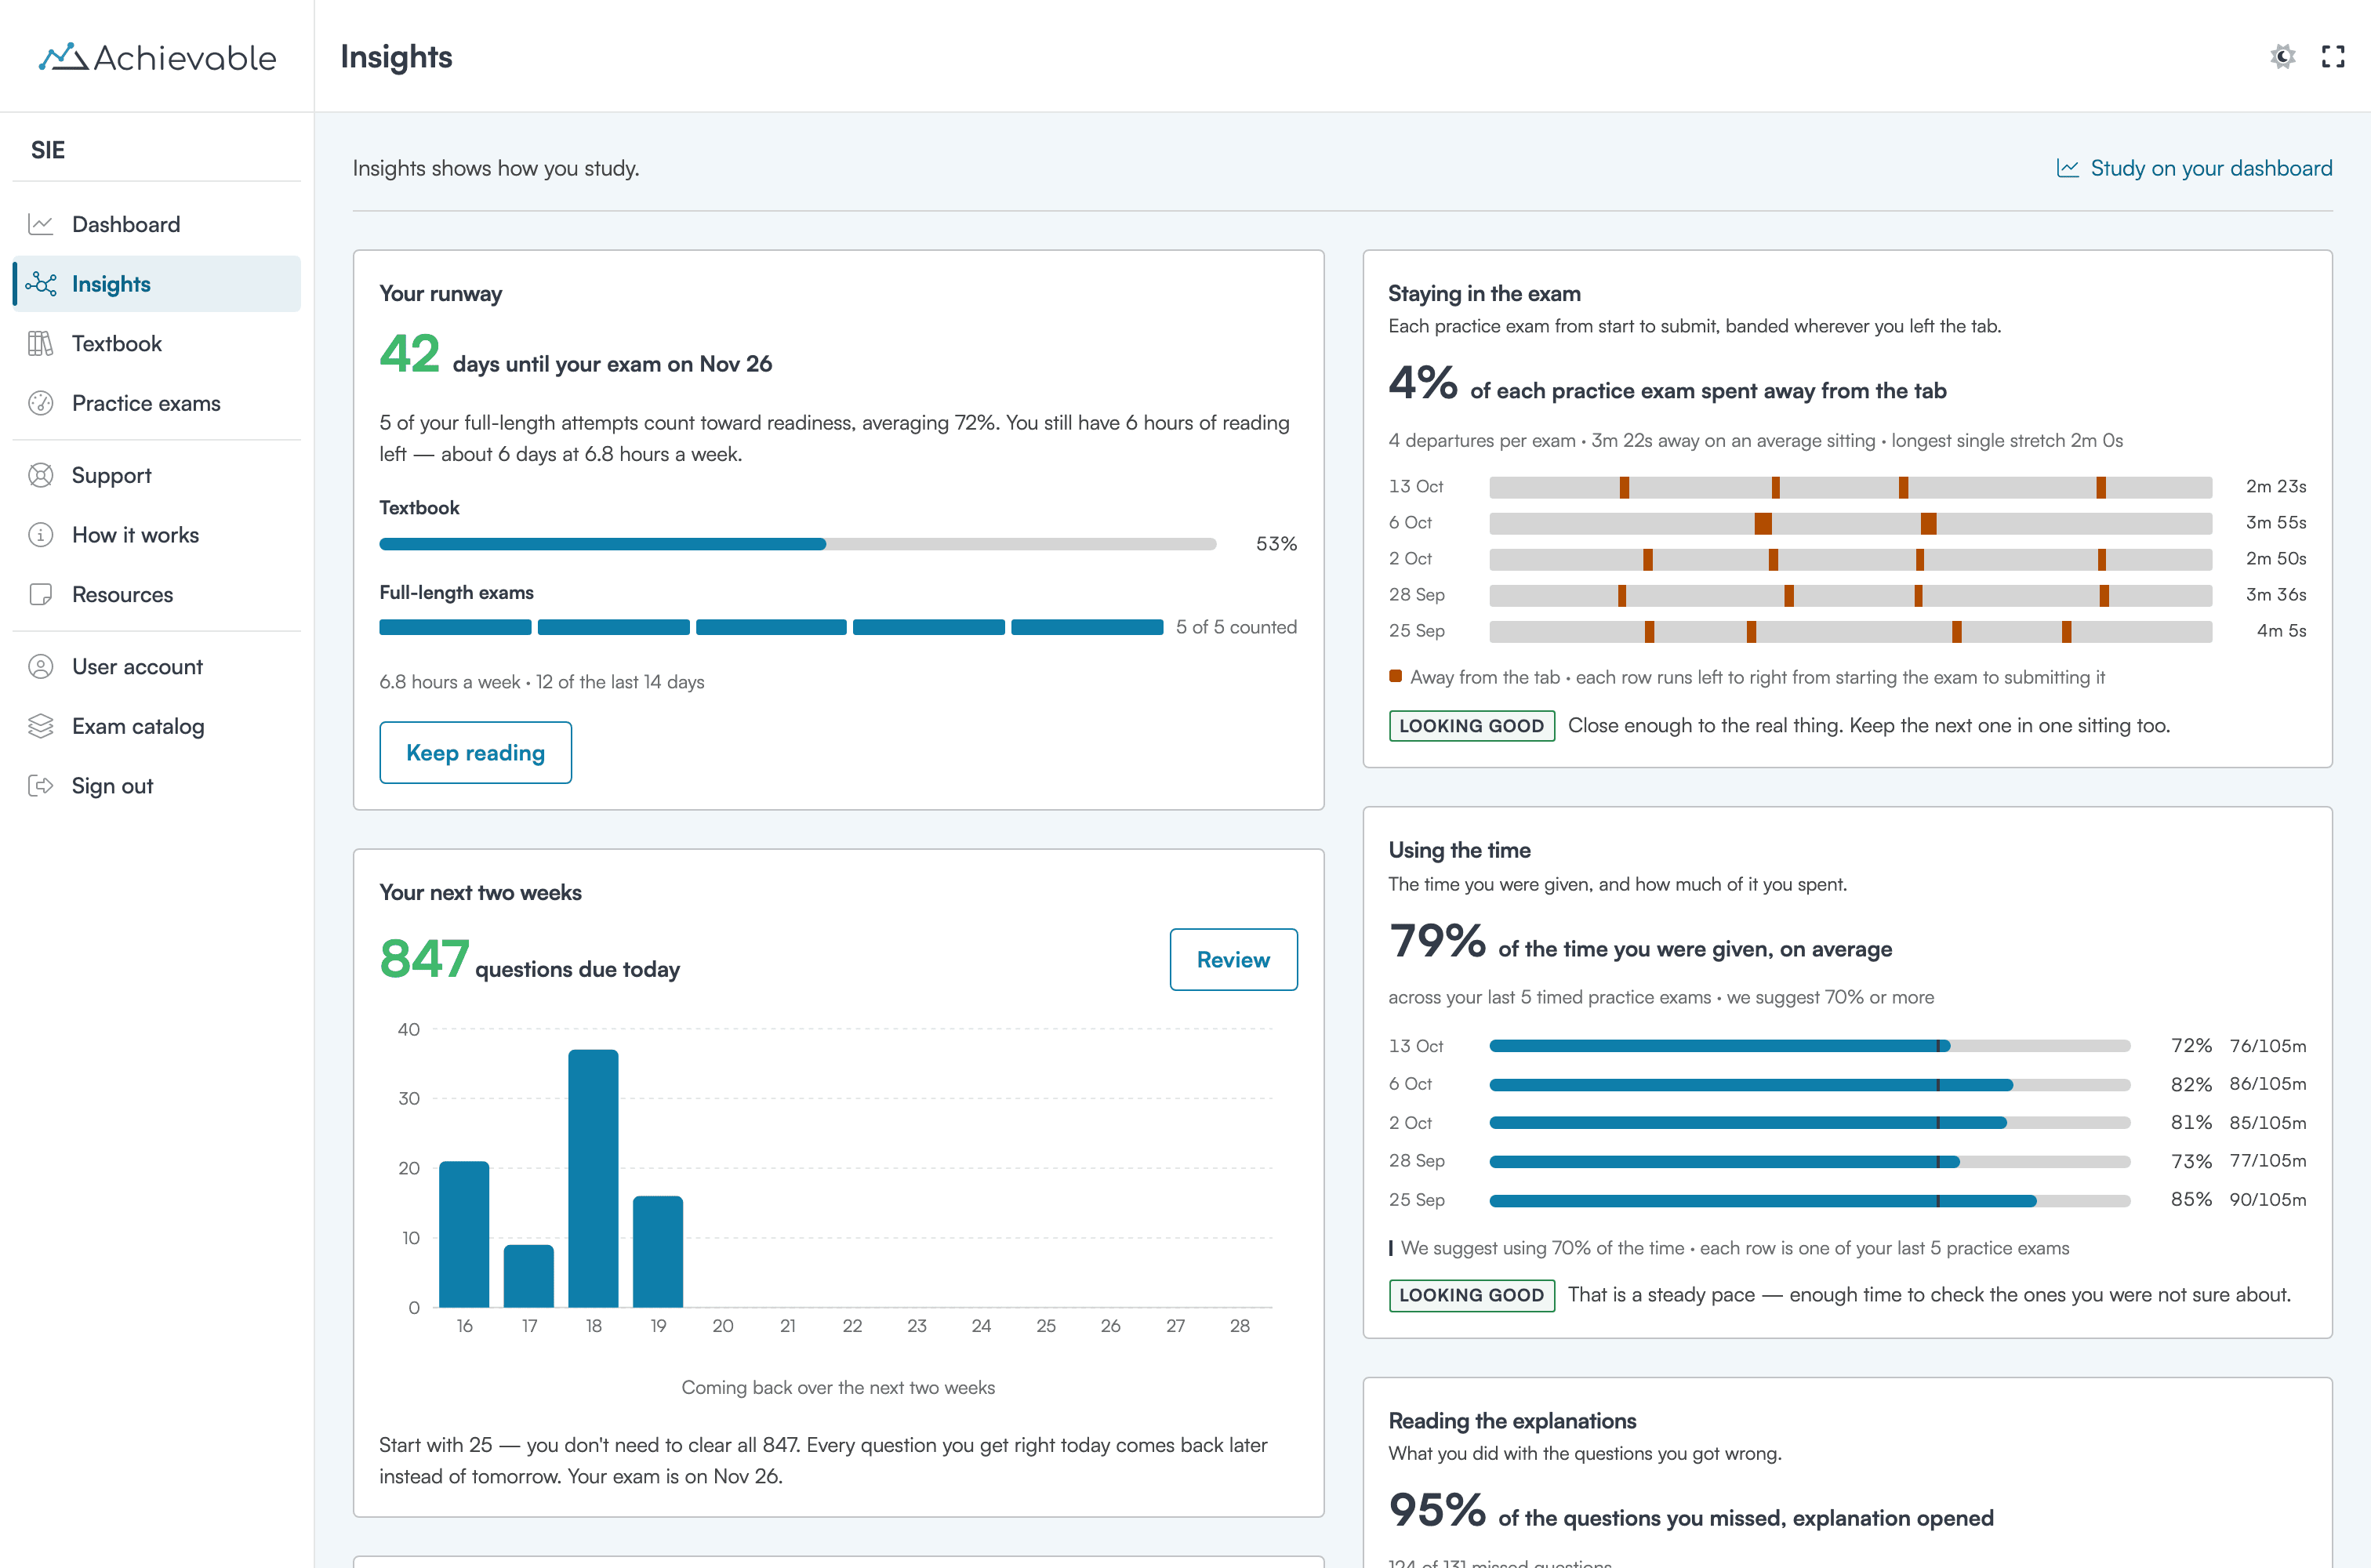Click the 13 Oct away-from-tab timeline row
Viewport: 2371px width, 1568px height.
(1850, 487)
